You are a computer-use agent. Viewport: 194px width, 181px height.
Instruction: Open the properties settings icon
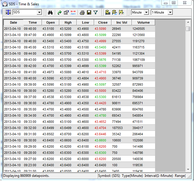66,12
